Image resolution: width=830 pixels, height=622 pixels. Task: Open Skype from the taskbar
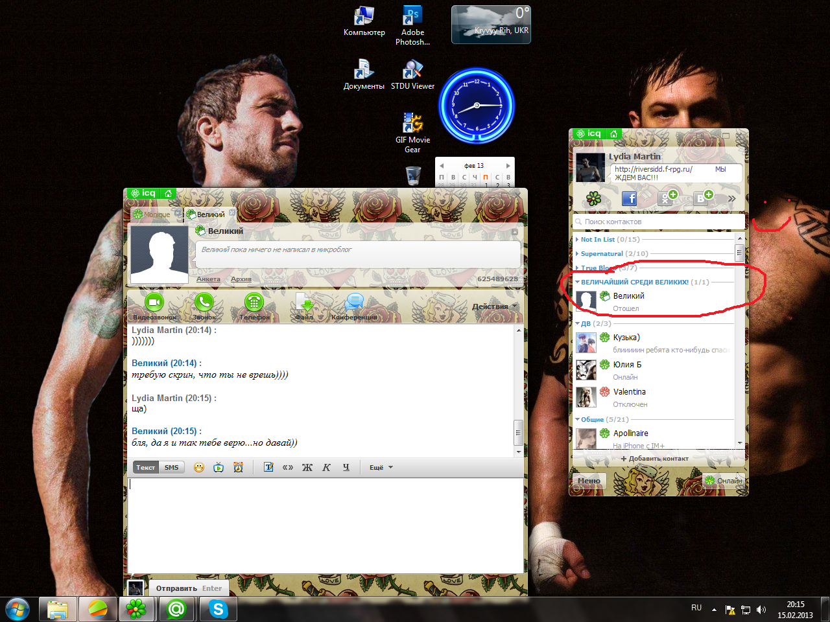(x=218, y=609)
